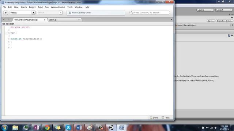Open the Version Control menu
The width and height of the screenshot is (234, 131).
point(58,7)
